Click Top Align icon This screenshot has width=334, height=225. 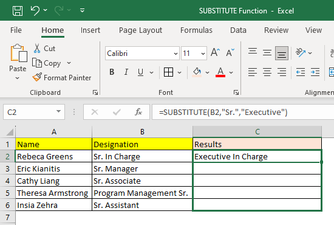coord(253,52)
